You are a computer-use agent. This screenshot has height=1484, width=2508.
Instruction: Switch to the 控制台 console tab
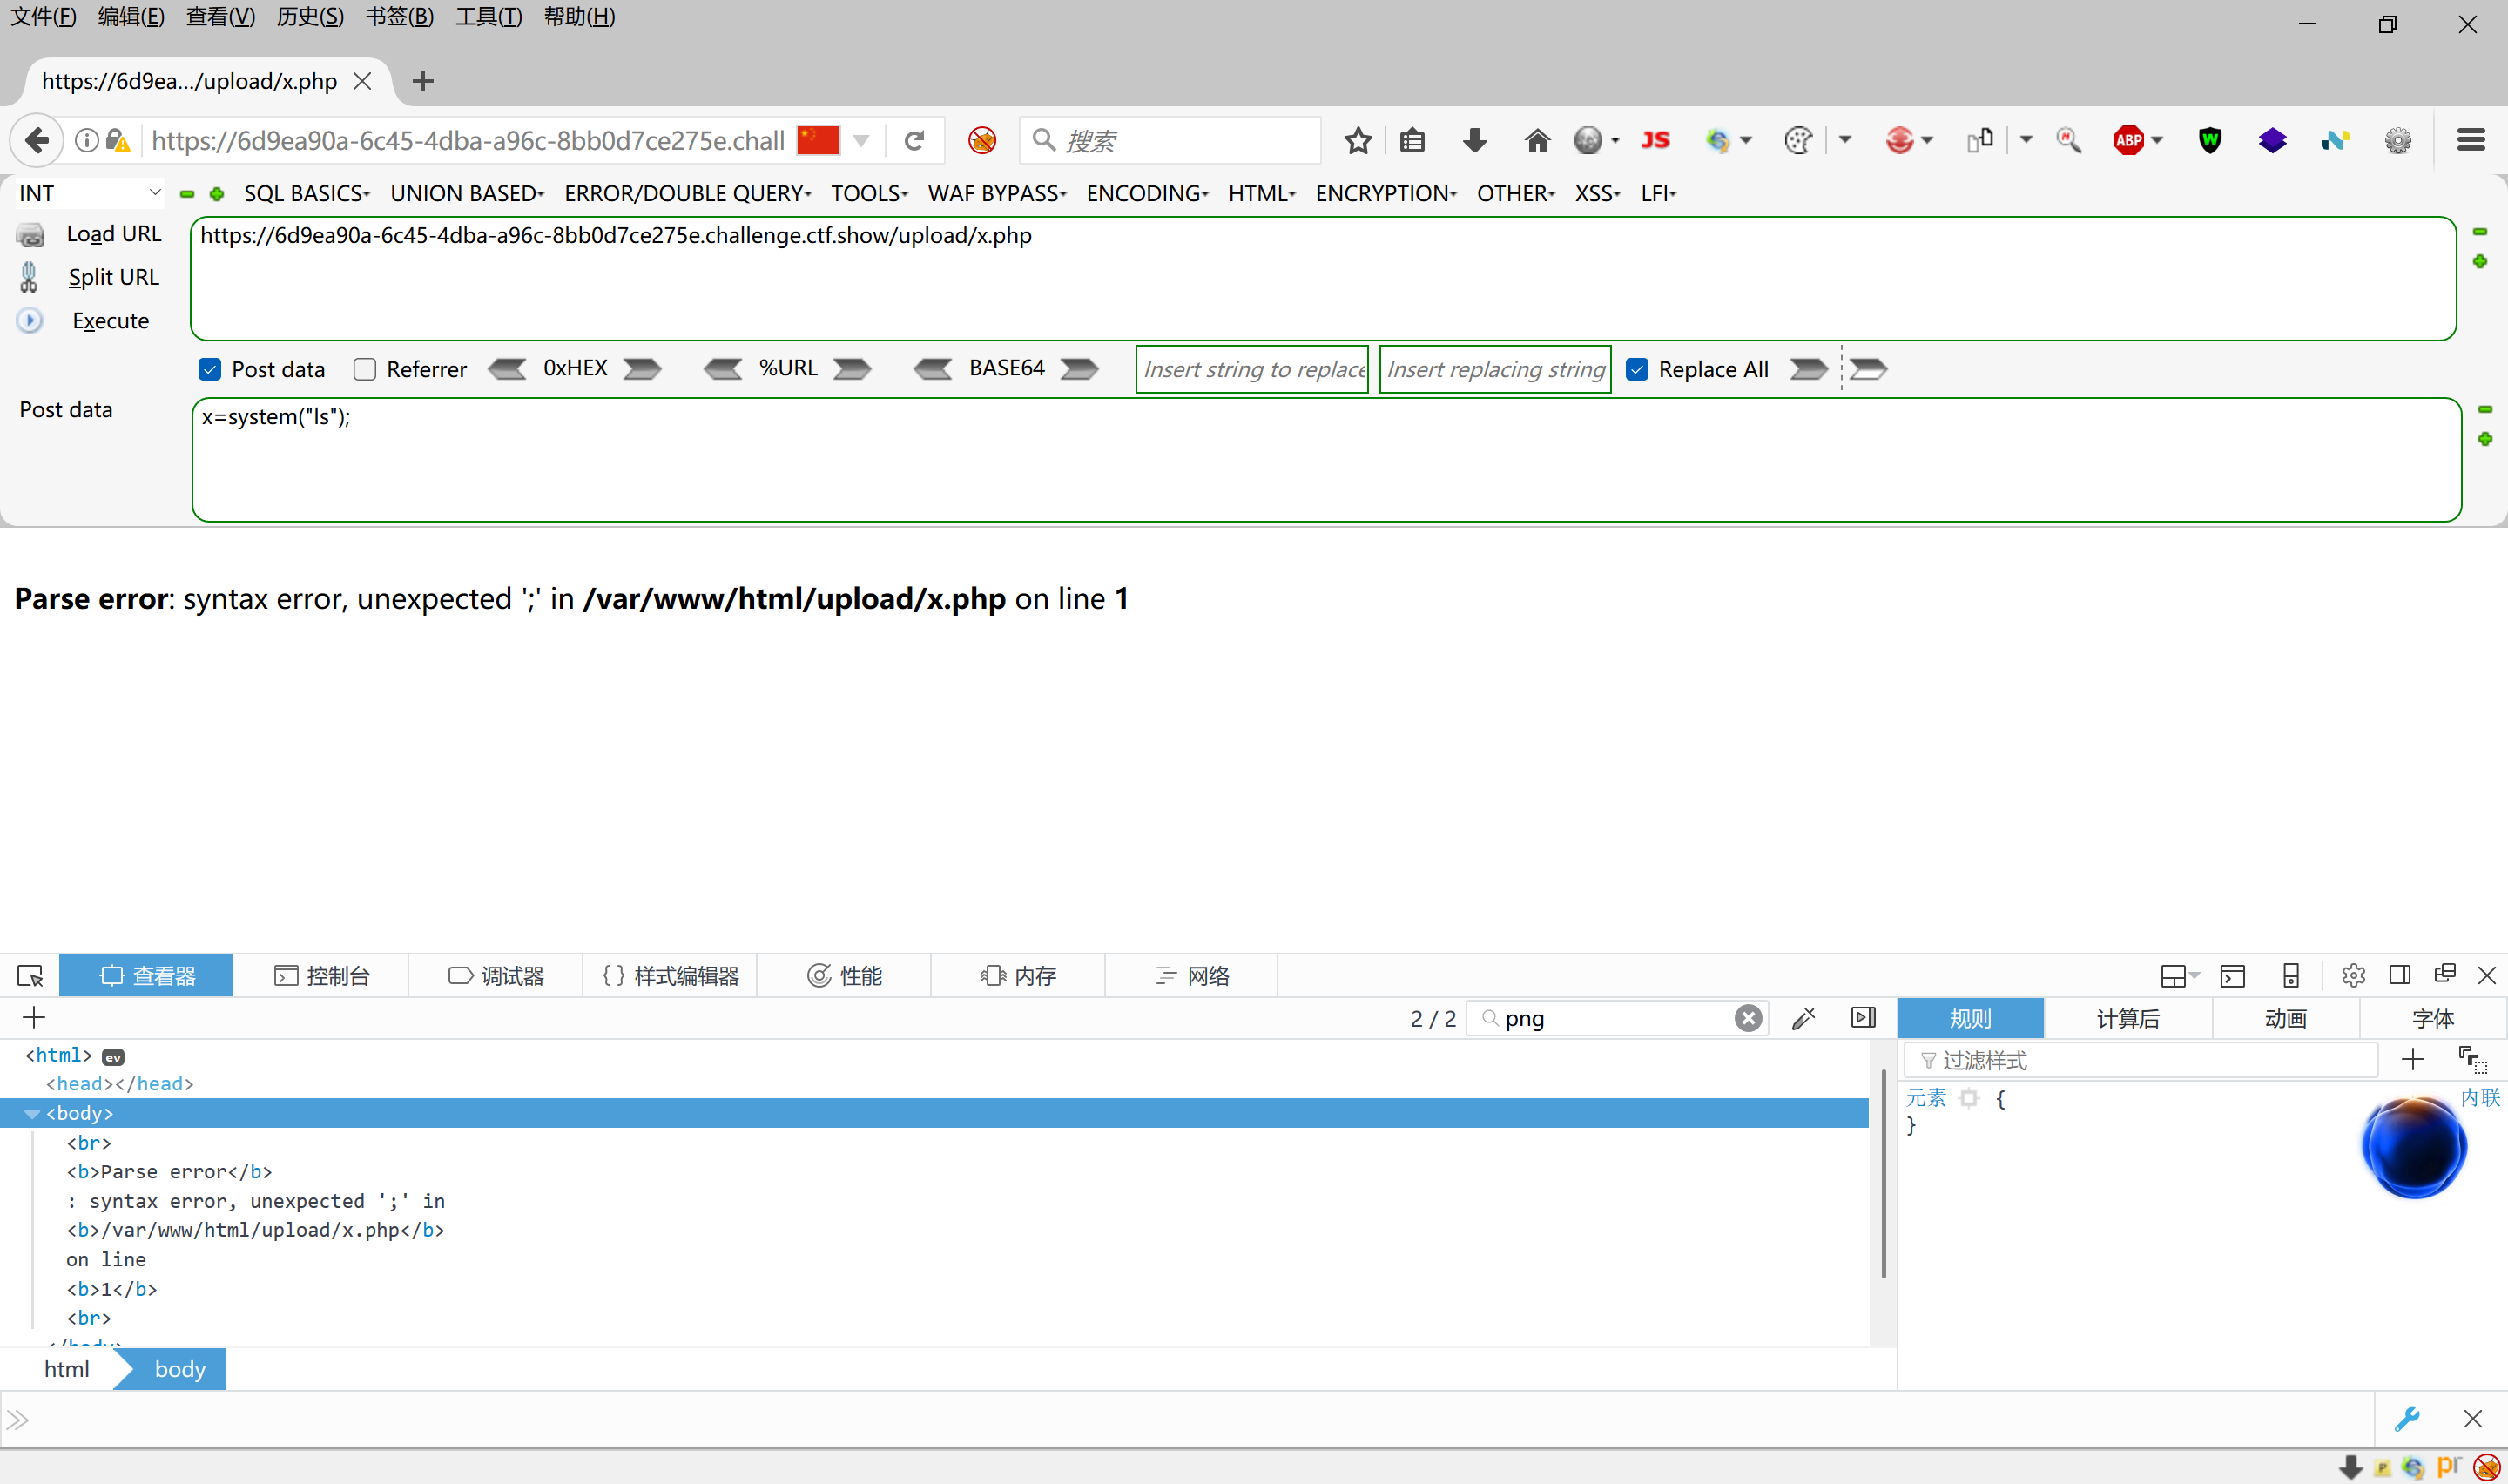click(322, 976)
